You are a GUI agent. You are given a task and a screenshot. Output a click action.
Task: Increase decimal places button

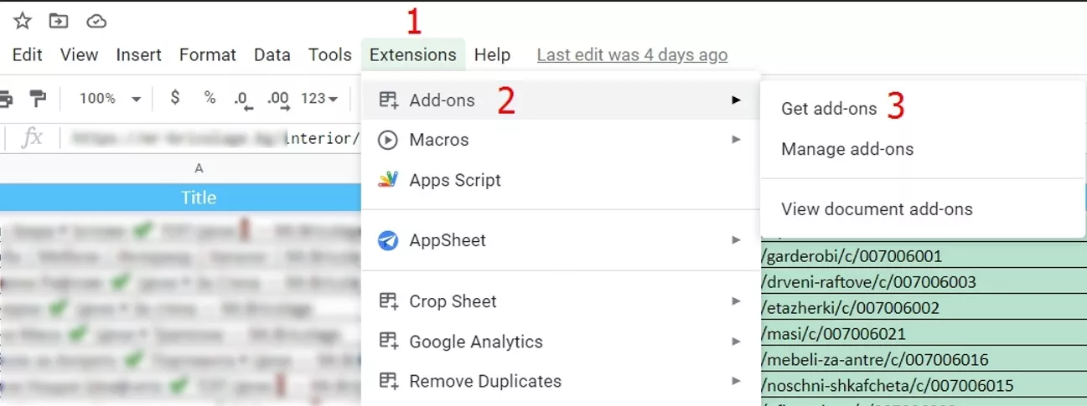[x=278, y=100]
